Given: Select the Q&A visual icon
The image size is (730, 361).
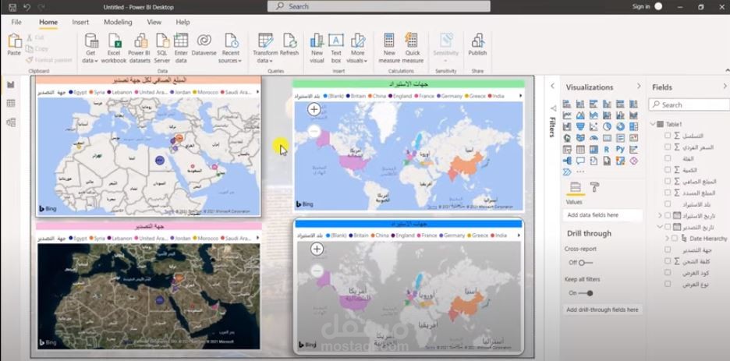Looking at the screenshot, I should [580, 161].
